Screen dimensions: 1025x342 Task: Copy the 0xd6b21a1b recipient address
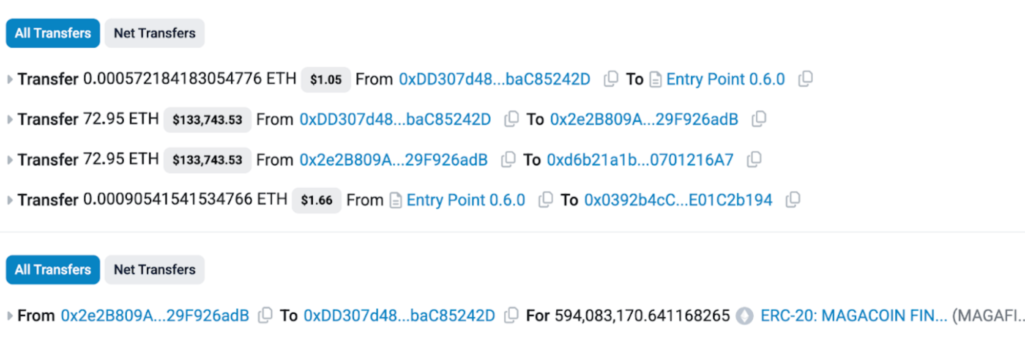point(754,159)
